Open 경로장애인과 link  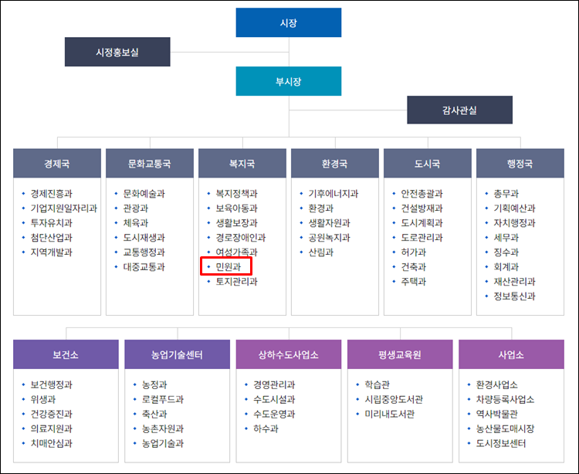[241, 237]
